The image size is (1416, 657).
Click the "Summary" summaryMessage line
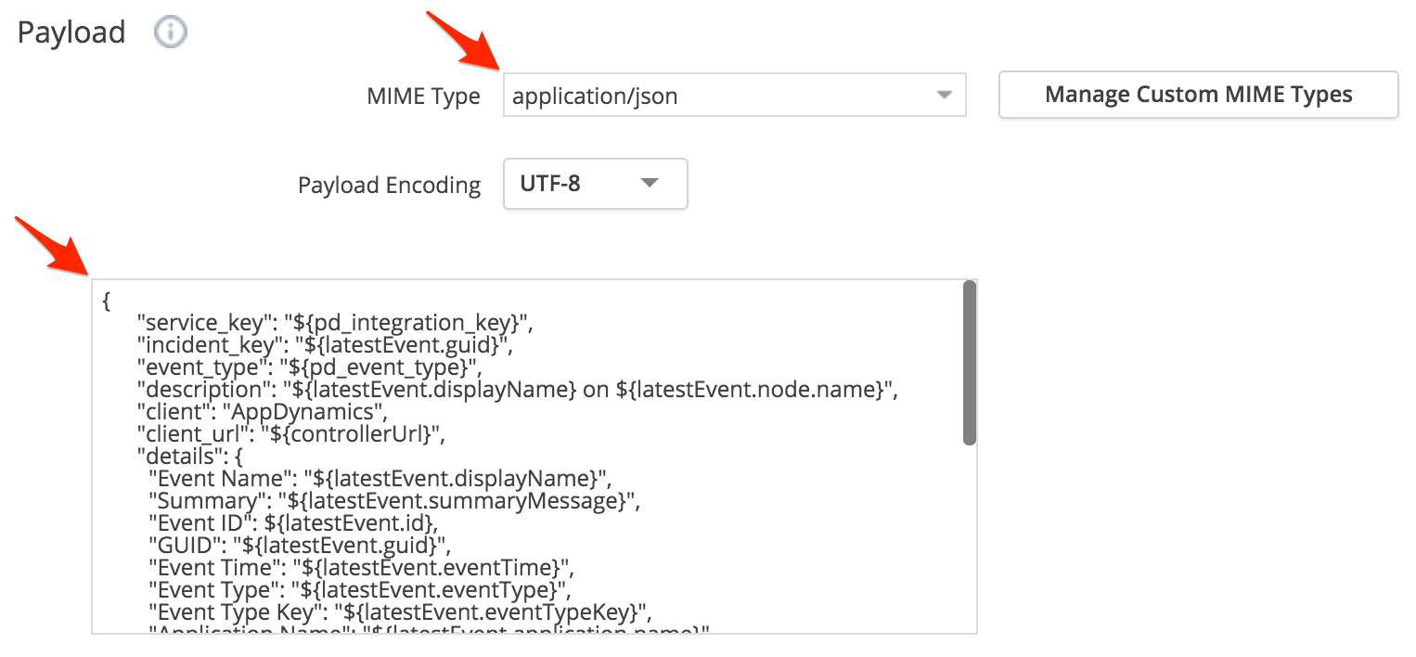(x=395, y=501)
